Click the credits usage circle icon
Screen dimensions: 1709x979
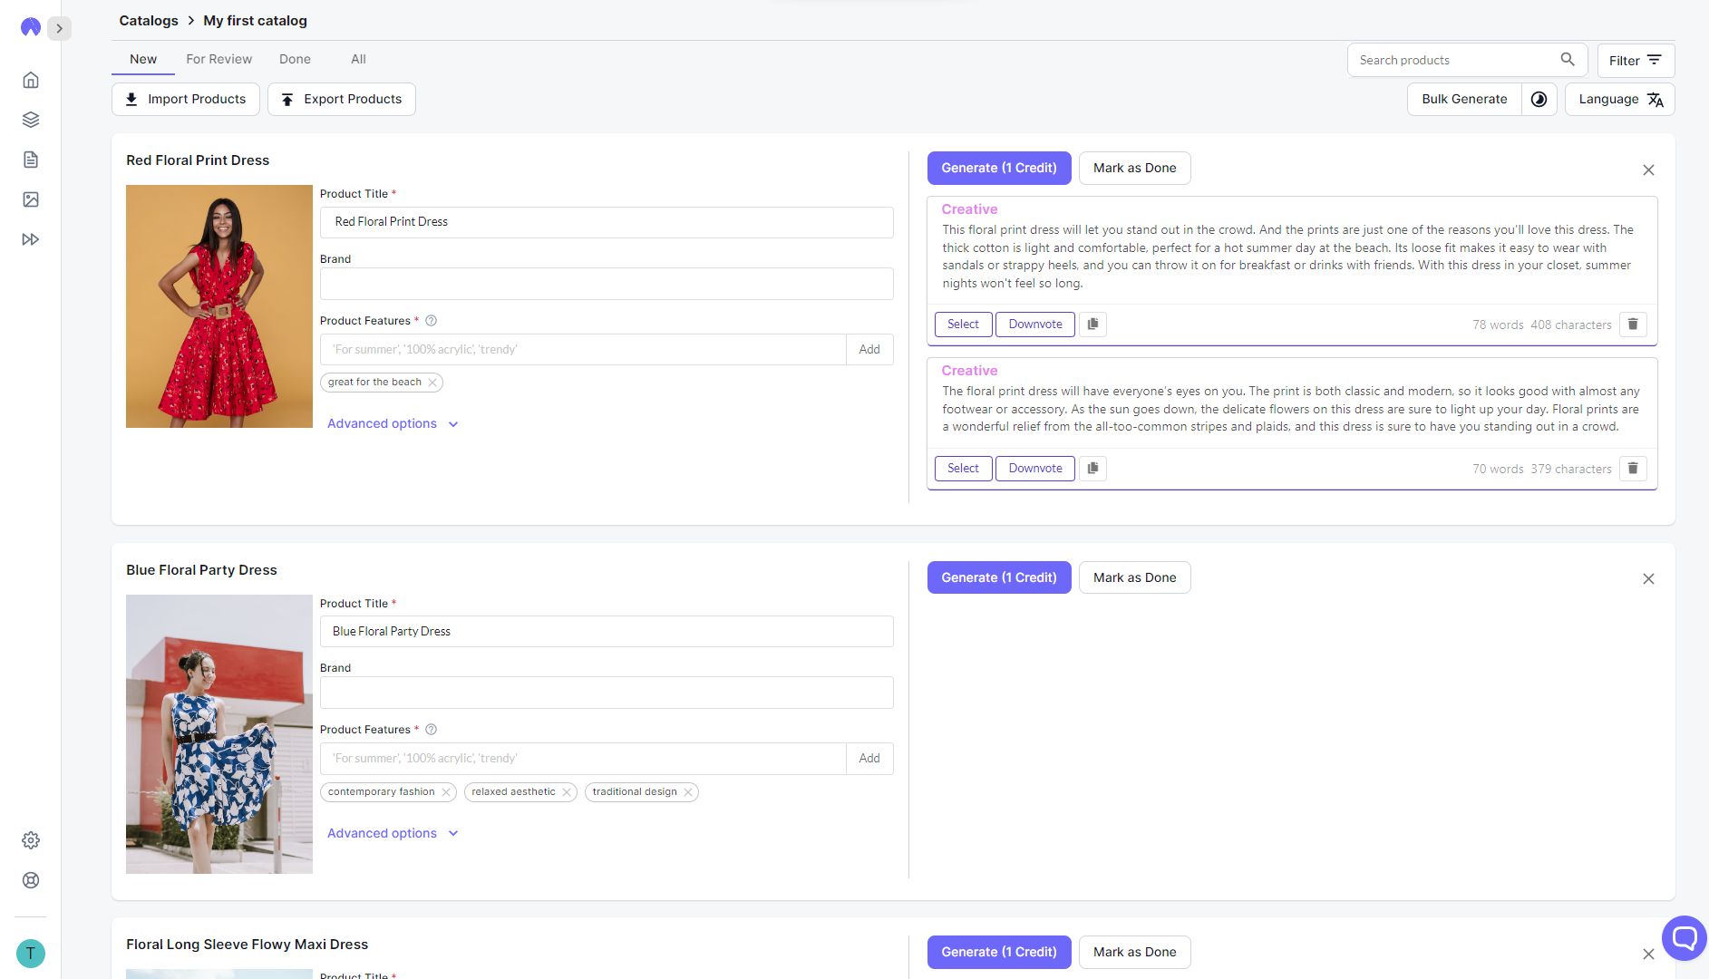(1539, 100)
